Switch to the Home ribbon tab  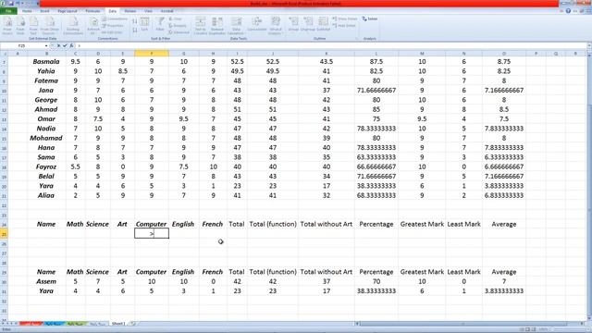point(27,11)
